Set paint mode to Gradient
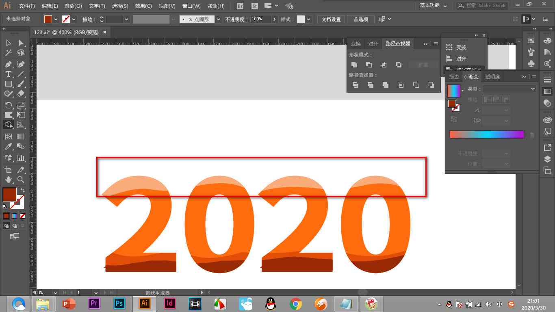The height and width of the screenshot is (312, 555). [14, 216]
